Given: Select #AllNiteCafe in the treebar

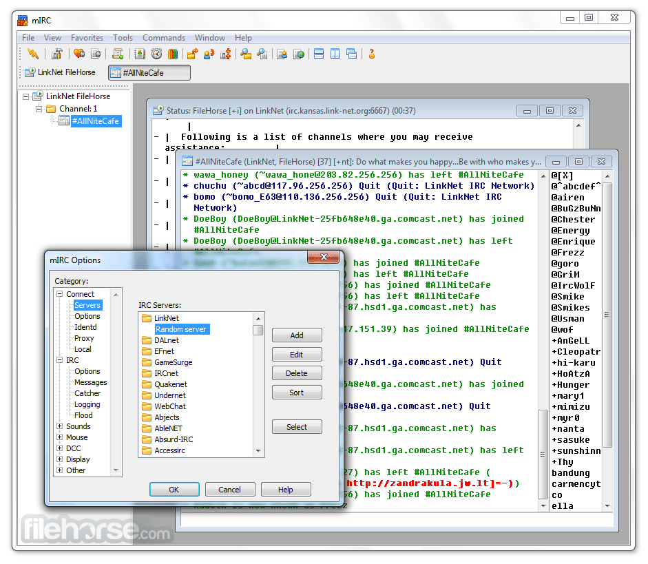Looking at the screenshot, I should tap(96, 121).
